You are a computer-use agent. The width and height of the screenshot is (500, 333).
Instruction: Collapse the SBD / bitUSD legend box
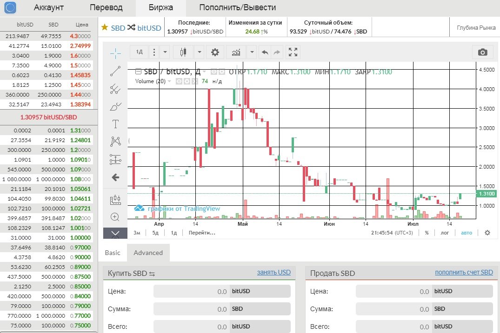(x=139, y=72)
